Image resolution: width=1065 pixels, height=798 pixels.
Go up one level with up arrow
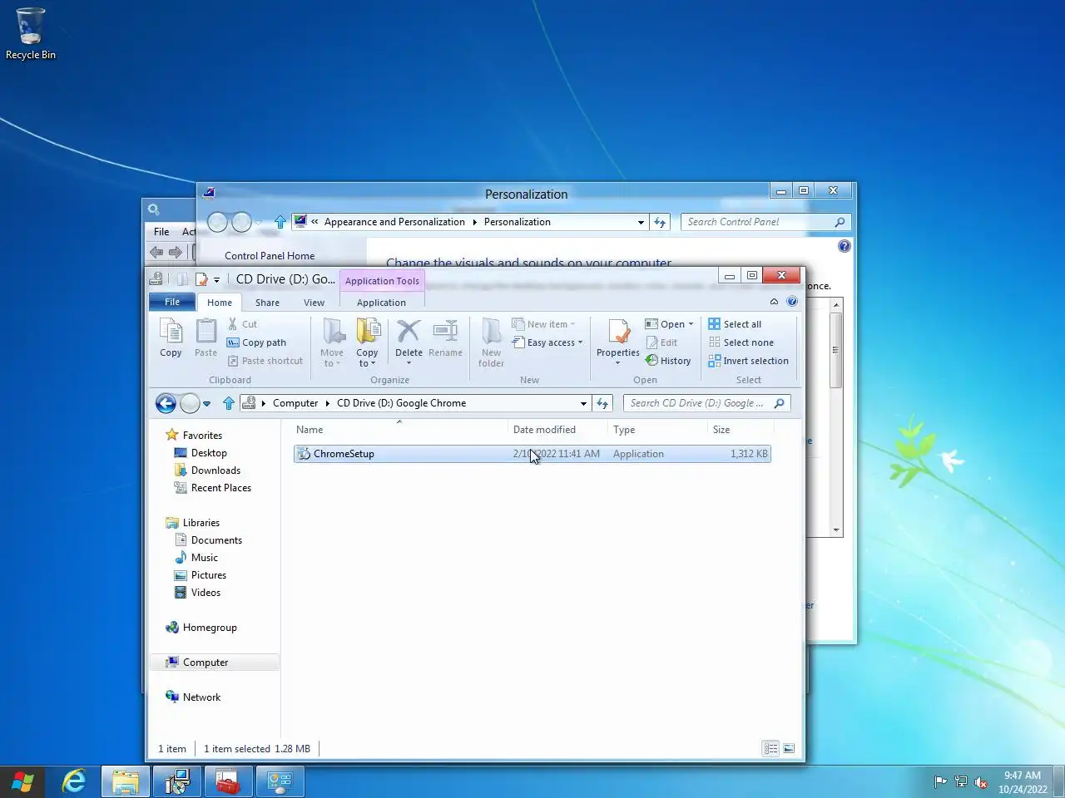coord(229,404)
